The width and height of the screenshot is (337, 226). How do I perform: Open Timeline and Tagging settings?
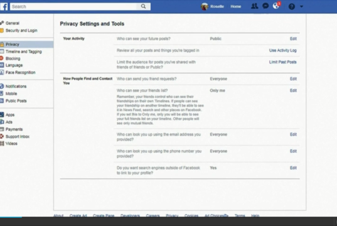coord(24,51)
